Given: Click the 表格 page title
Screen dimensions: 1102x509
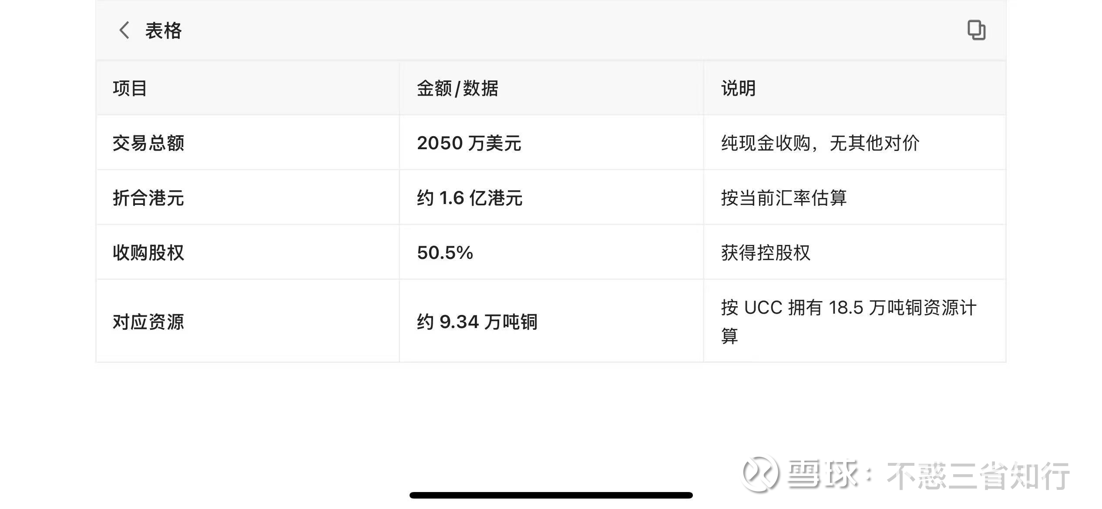Looking at the screenshot, I should tap(164, 31).
